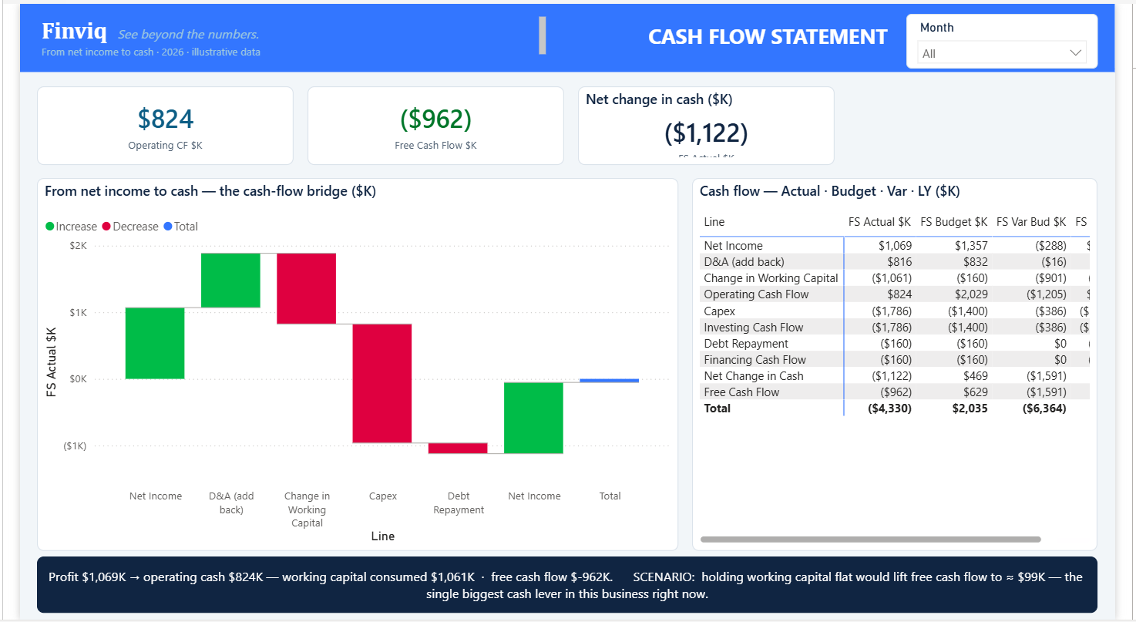Sort table by FS Actual $K header
This screenshot has width=1136, height=622.
coord(879,222)
